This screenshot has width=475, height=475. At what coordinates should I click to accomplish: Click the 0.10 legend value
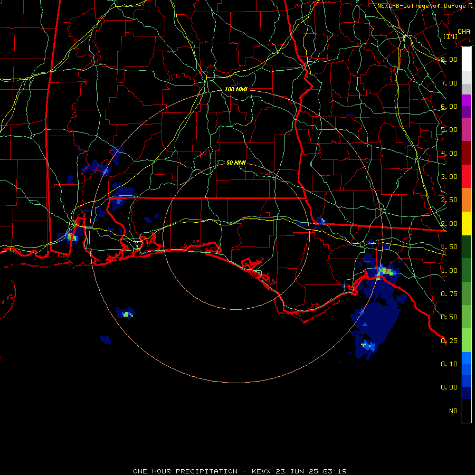click(x=449, y=364)
